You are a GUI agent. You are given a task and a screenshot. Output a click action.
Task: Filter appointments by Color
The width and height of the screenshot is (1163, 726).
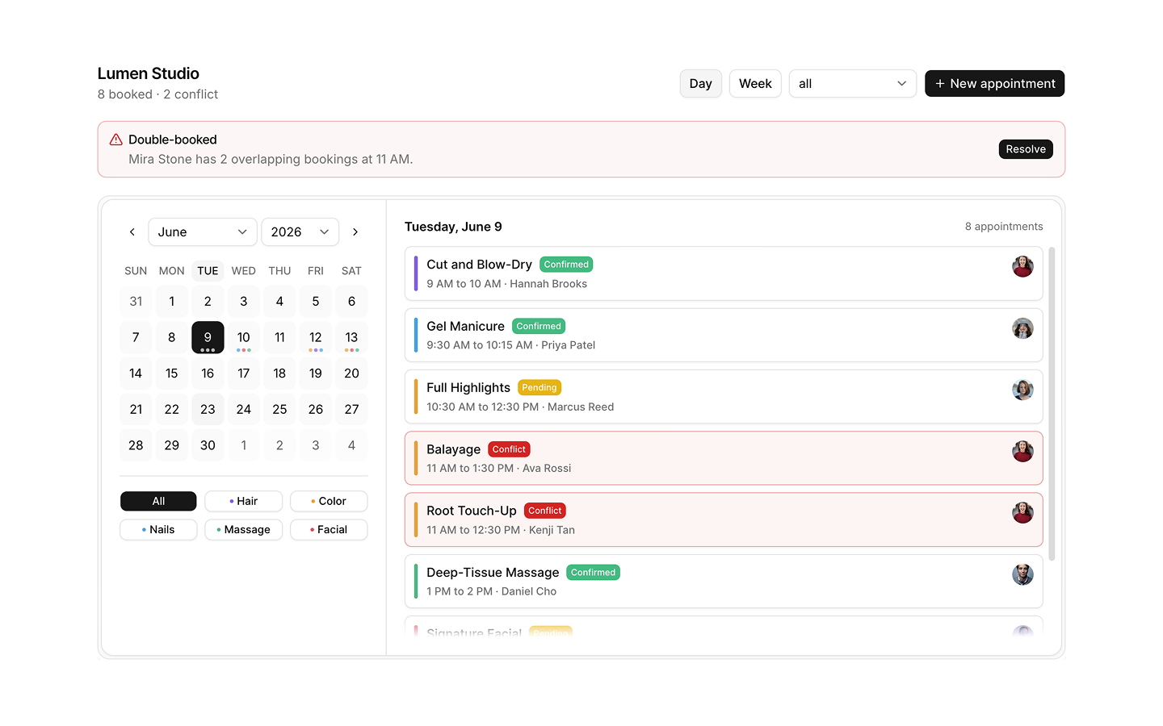(329, 501)
